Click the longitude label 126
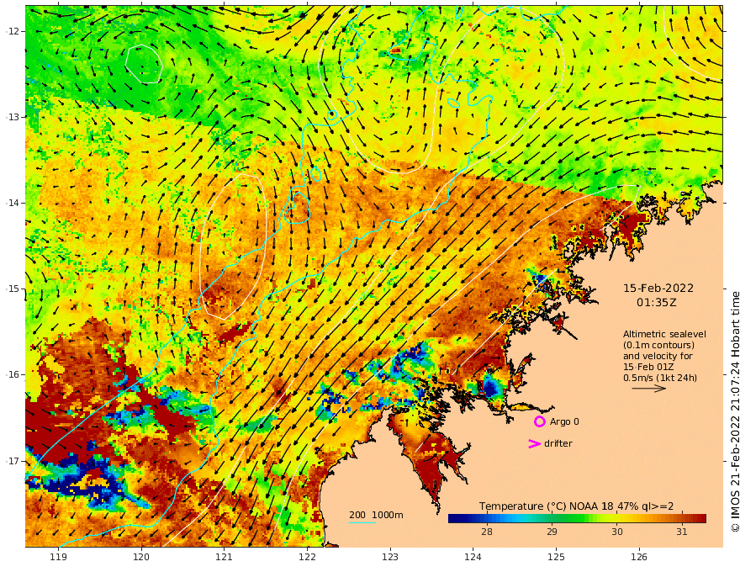The height and width of the screenshot is (572, 740). click(x=639, y=557)
